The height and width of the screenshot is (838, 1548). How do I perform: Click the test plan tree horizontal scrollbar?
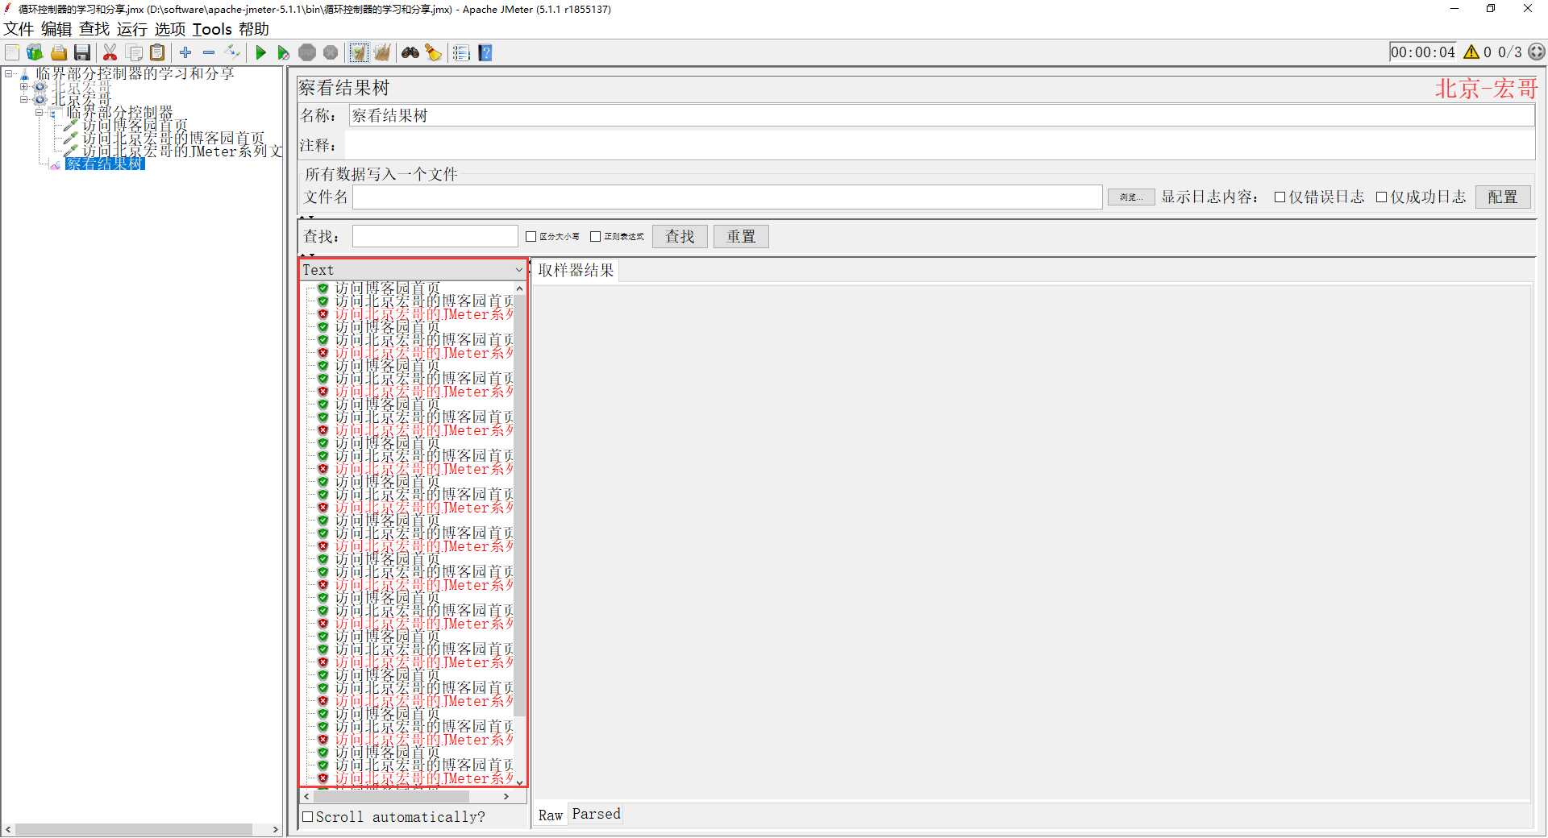[x=134, y=829]
